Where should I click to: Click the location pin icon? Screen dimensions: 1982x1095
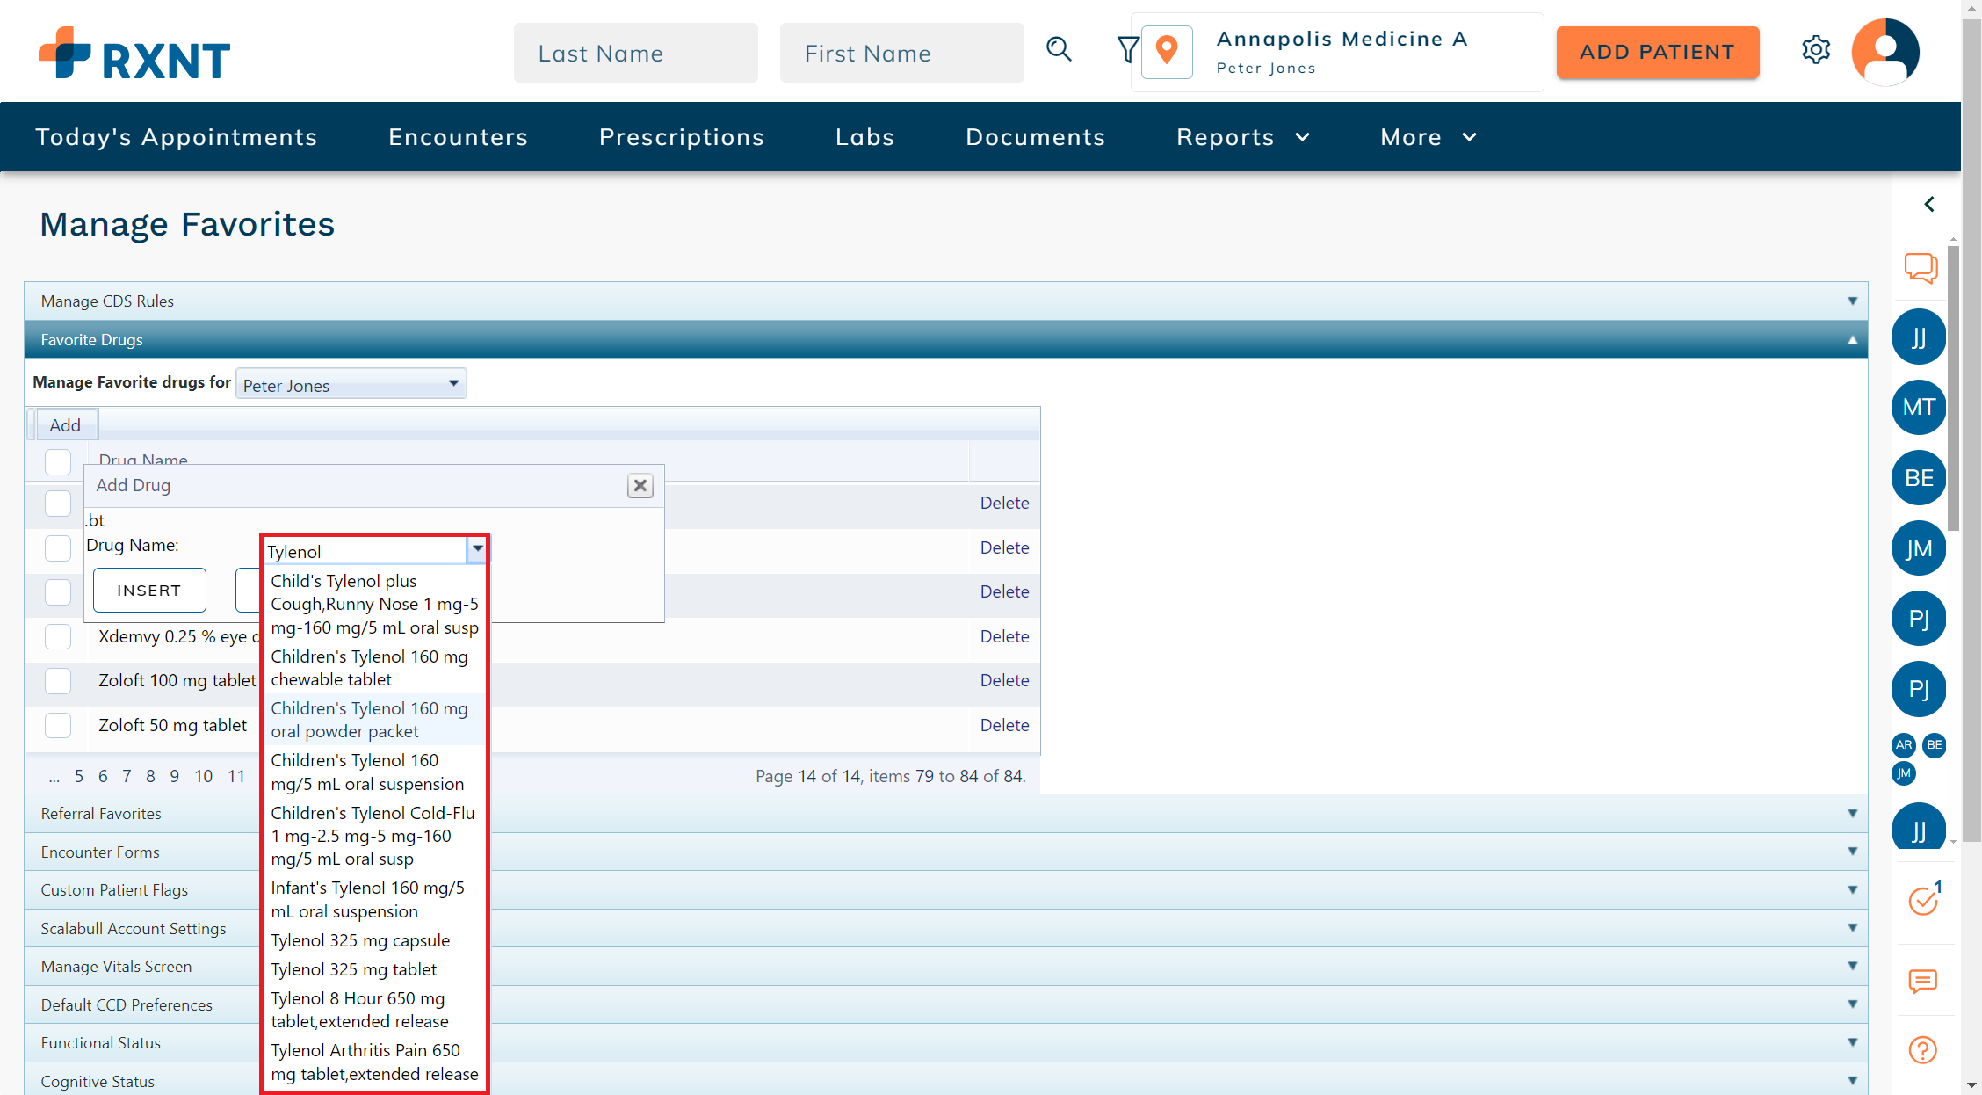pyautogui.click(x=1167, y=51)
